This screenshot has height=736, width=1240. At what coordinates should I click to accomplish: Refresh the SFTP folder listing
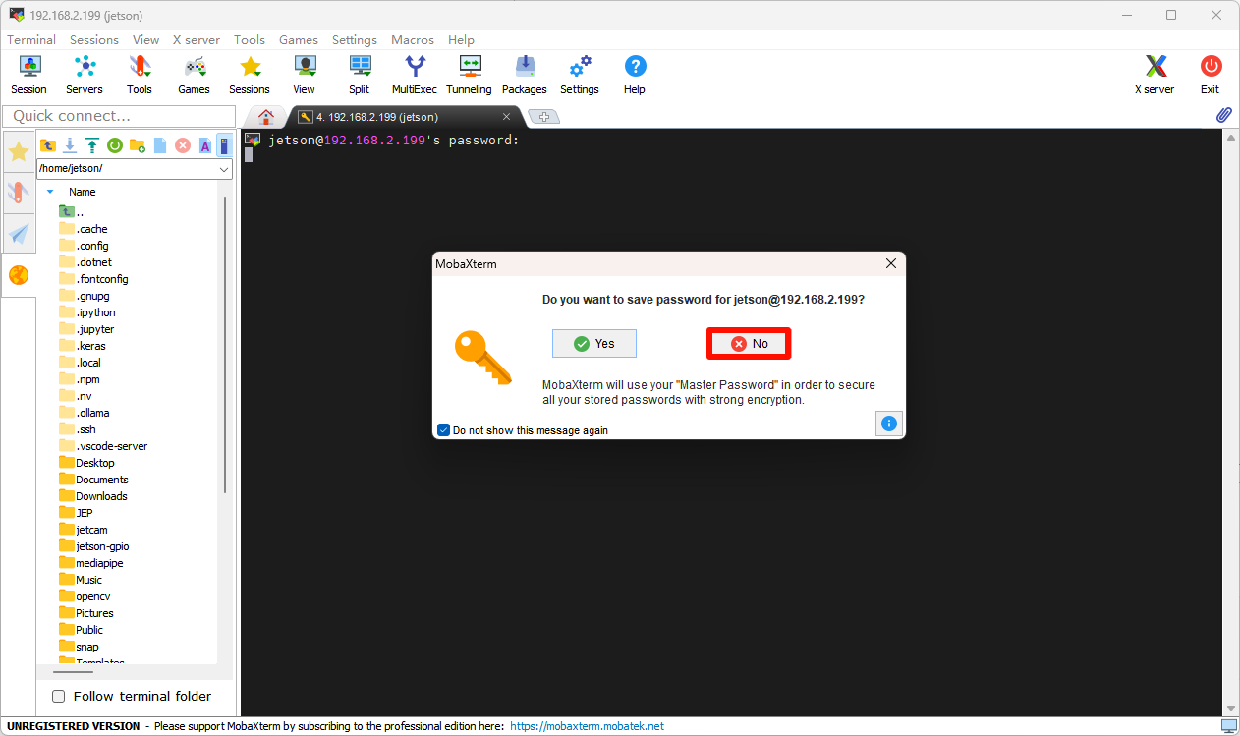click(x=115, y=145)
